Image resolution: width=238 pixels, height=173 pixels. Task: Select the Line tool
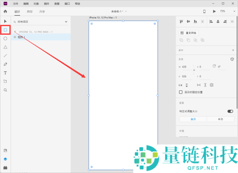pos(5,56)
